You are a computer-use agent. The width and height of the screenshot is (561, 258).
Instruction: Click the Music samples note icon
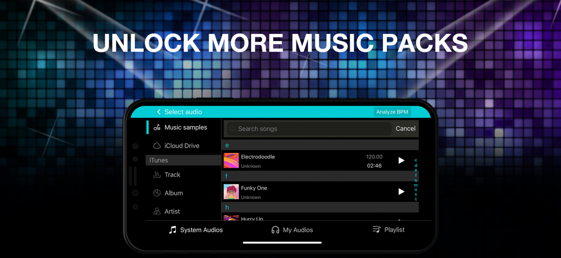tap(157, 127)
